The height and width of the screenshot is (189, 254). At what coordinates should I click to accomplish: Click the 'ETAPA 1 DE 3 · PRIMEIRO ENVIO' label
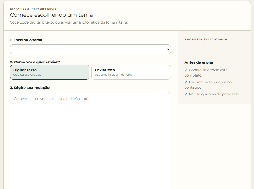[33, 9]
